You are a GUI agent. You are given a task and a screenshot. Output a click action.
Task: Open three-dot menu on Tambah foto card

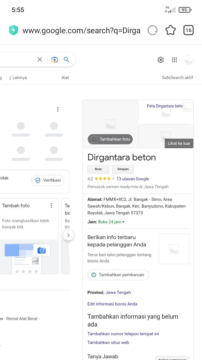click(51, 206)
